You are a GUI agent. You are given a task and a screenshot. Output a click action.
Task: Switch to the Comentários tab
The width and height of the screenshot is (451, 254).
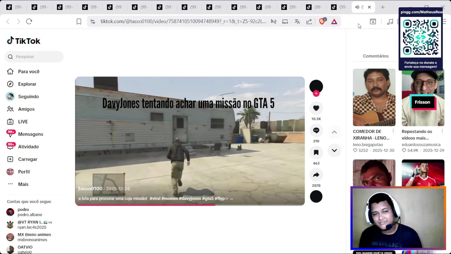(376, 56)
